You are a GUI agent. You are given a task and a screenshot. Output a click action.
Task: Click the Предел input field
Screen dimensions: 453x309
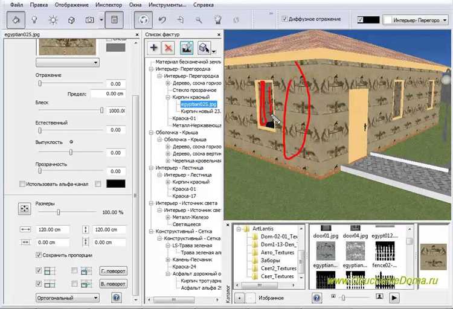(x=108, y=94)
